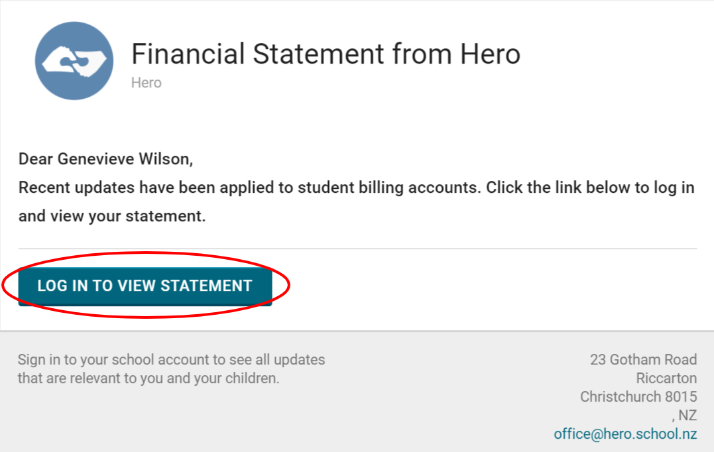Click the ', NZ' country line
Screen dimensions: 714x452
(684, 416)
